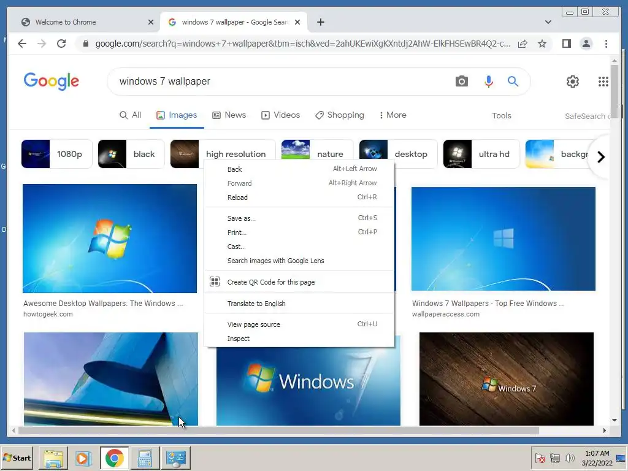This screenshot has height=471, width=628.
Task: Click the Awesome Desktop Wallpapers result title
Action: [x=103, y=304]
